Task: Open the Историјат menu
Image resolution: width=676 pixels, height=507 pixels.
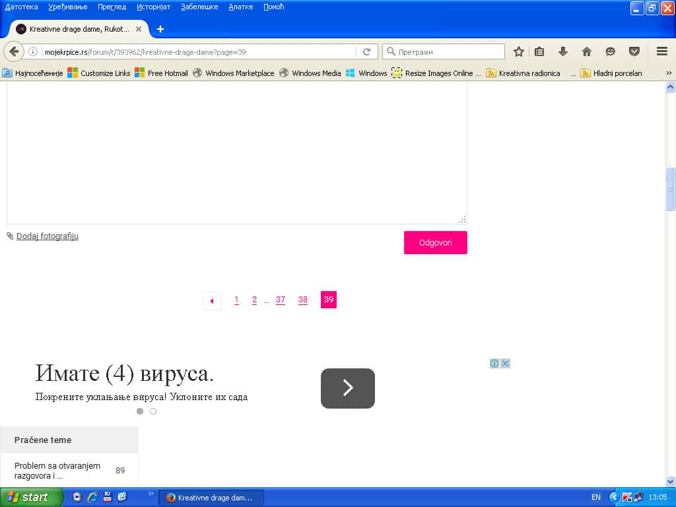Action: 153,7
